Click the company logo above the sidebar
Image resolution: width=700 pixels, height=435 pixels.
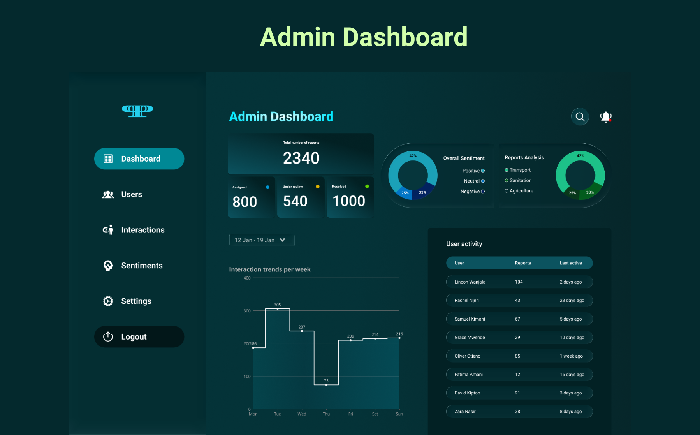pos(137,111)
